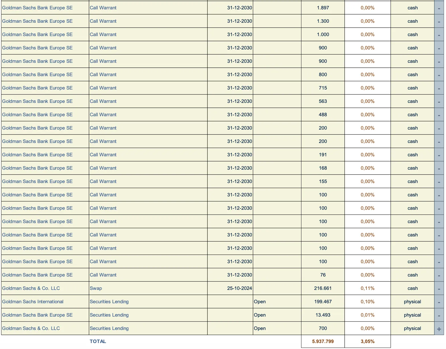
Task: Open Goldman Sachs Bank Europe SE in 13.493 row
Action: pyautogui.click(x=37, y=315)
